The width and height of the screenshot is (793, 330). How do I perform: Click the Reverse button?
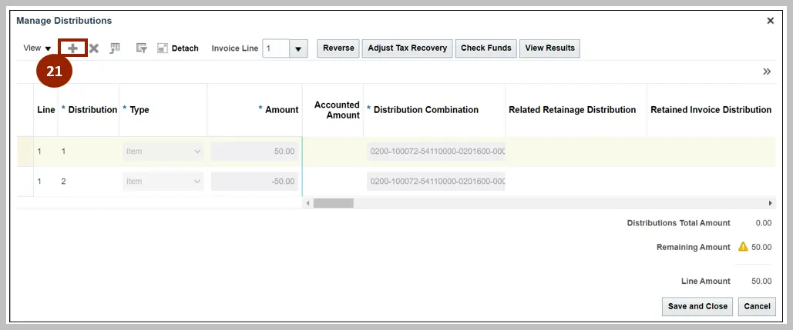coord(338,48)
